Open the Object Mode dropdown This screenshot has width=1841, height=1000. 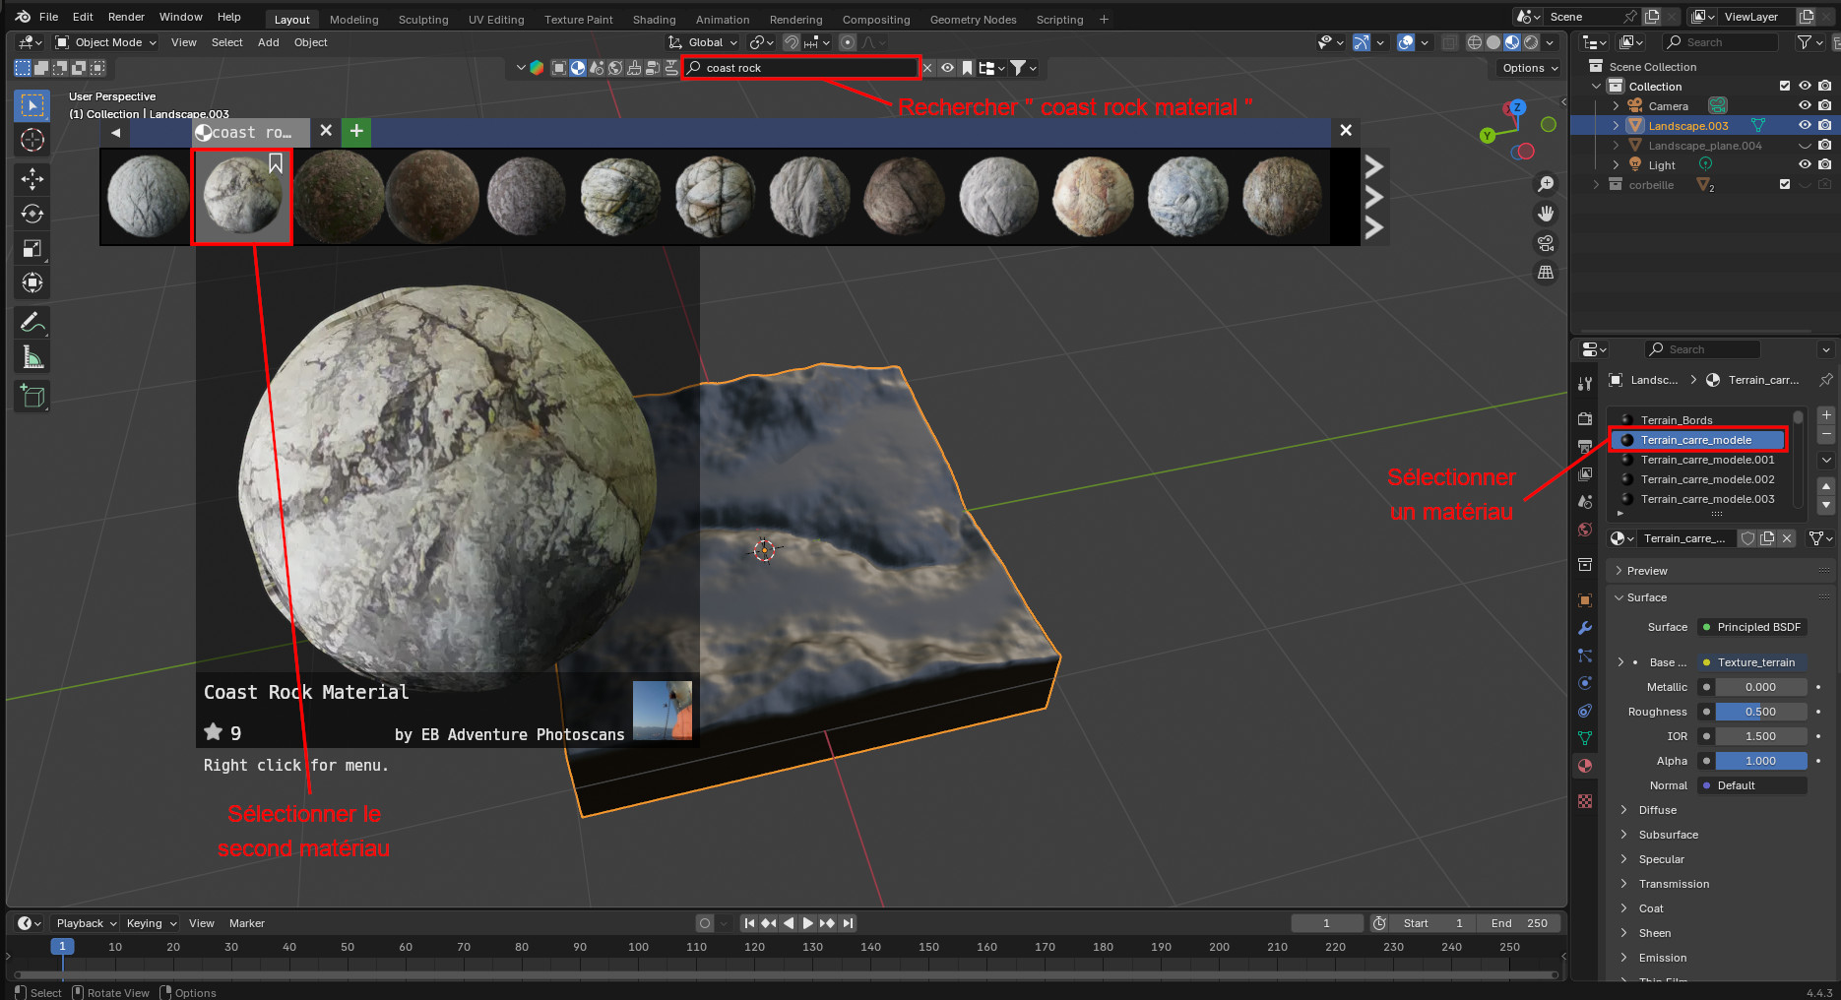[x=106, y=42]
